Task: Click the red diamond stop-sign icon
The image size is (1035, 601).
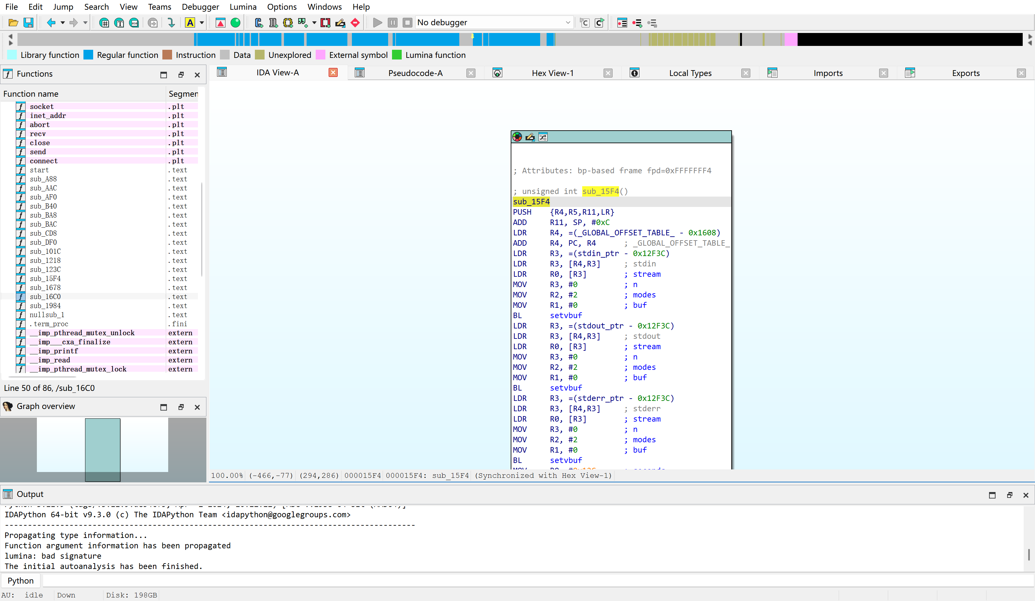Action: [355, 23]
